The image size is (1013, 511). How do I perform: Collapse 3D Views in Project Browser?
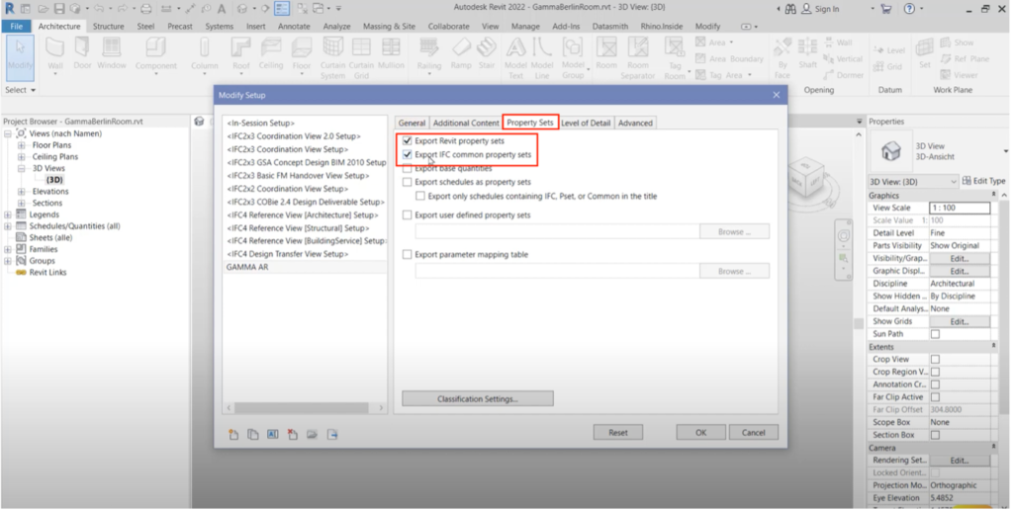pyautogui.click(x=22, y=168)
